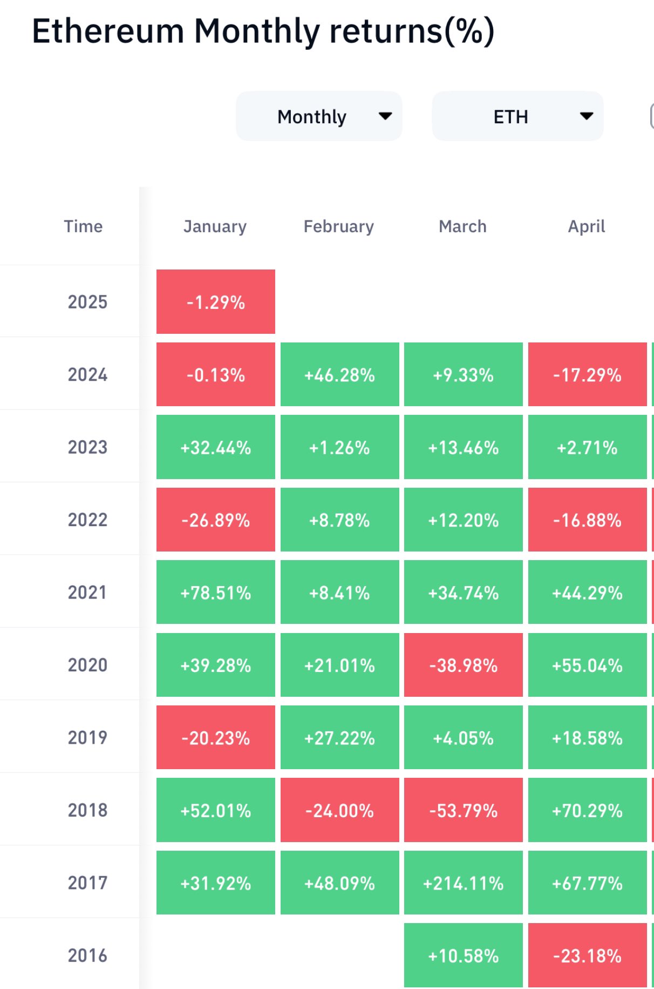Screen dimensions: 654x989
Task: Click the +214.11% cell for March 2017
Action: [463, 883]
